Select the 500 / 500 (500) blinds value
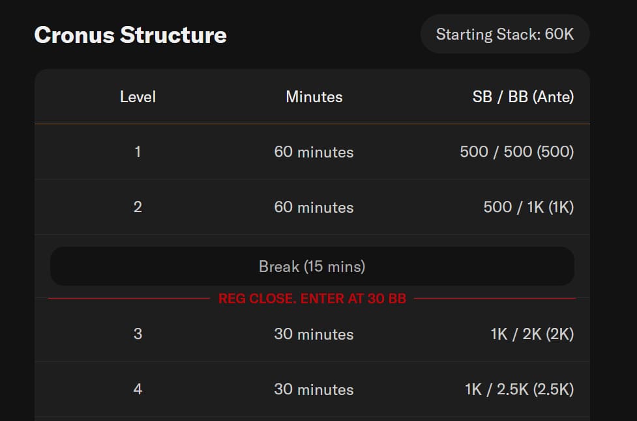The width and height of the screenshot is (637, 421). coord(516,152)
